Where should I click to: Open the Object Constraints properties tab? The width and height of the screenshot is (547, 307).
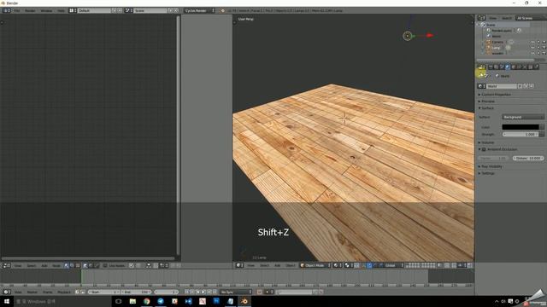tap(519, 67)
